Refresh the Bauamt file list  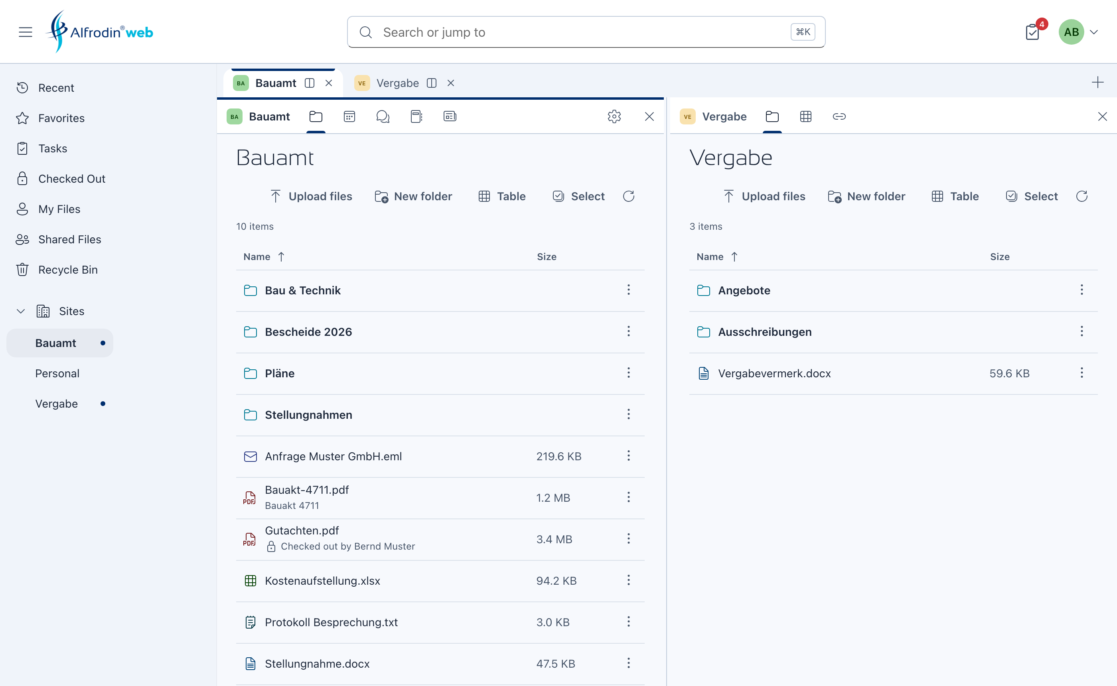[x=628, y=196]
